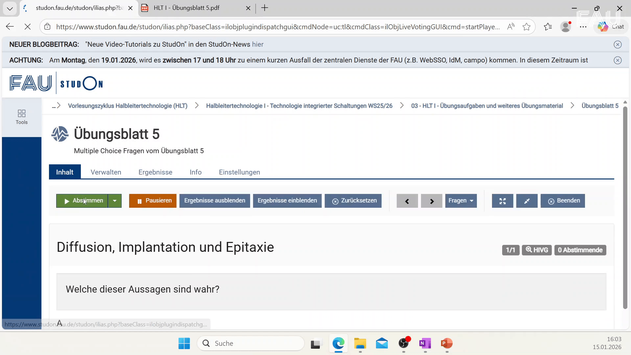
Task: Switch to the Verwalten tab
Action: pos(105,172)
